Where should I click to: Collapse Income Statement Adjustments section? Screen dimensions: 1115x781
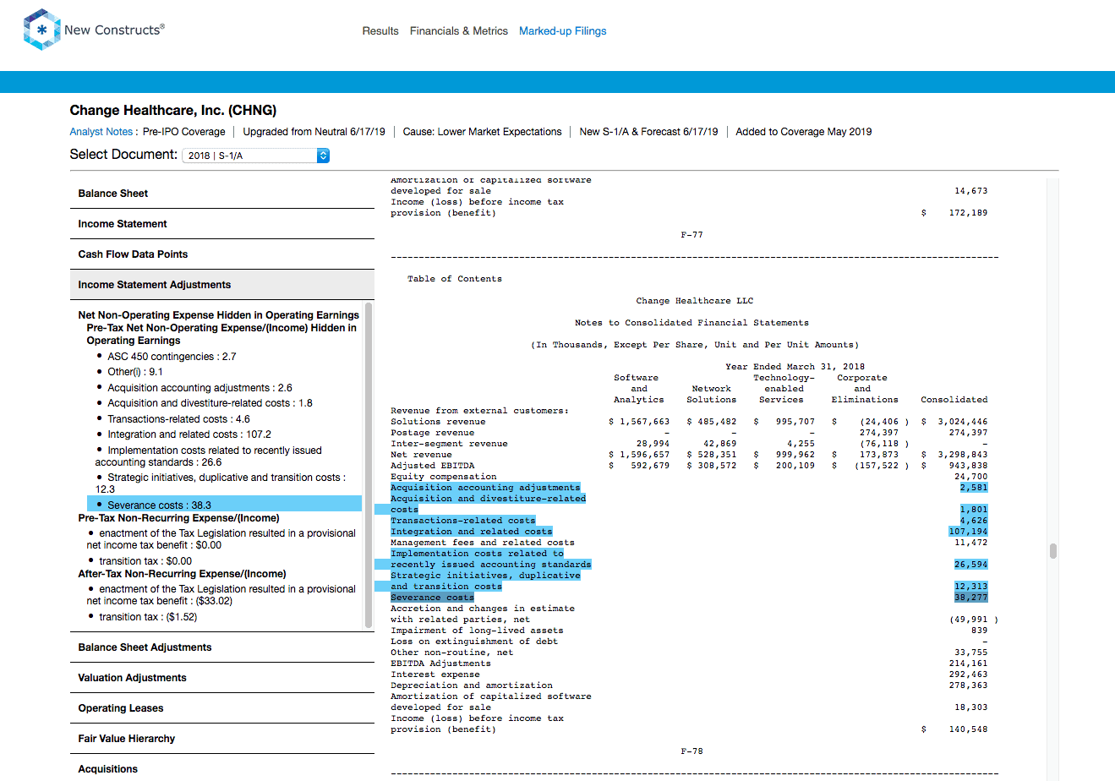click(222, 285)
